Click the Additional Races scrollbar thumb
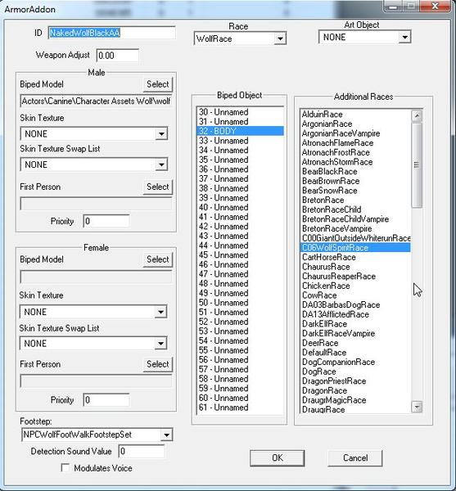The width and height of the screenshot is (456, 491). 417,165
